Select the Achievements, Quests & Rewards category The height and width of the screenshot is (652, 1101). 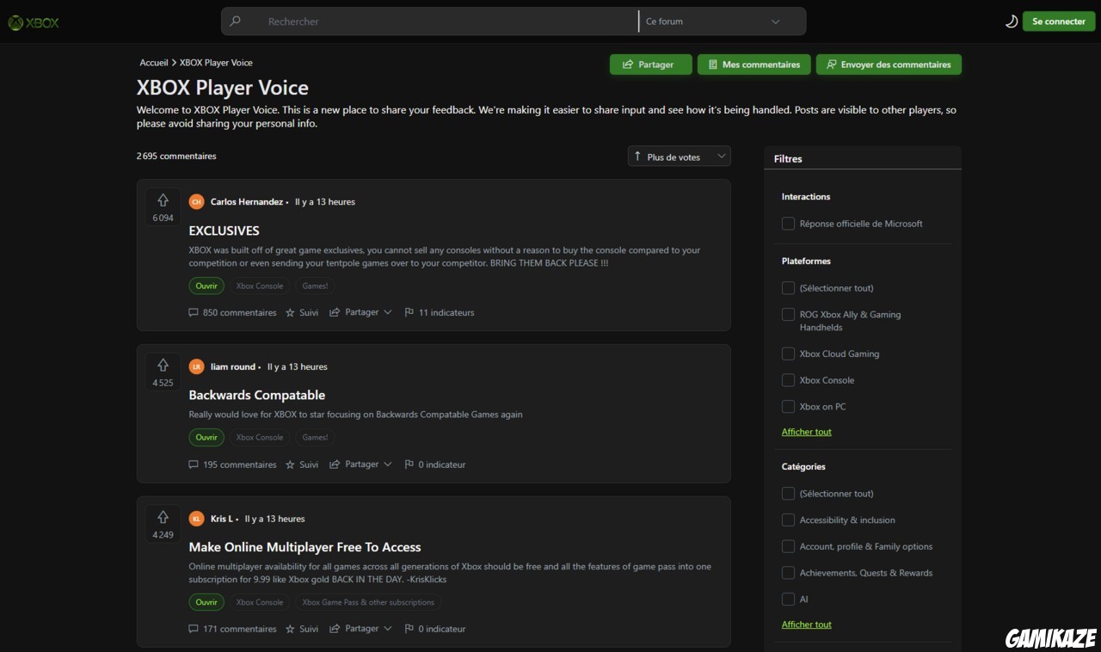[788, 573]
